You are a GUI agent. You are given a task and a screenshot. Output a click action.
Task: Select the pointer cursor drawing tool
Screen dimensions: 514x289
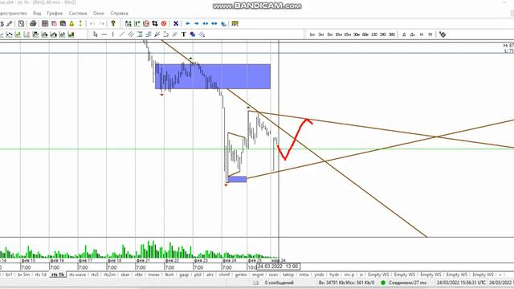coord(96,34)
